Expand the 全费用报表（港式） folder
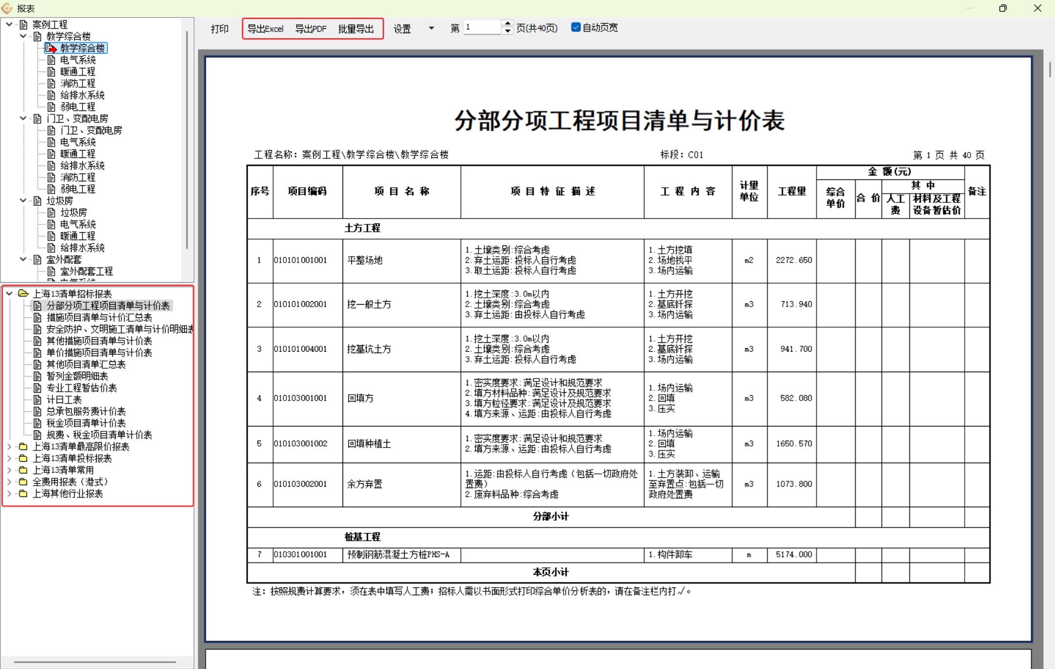 point(9,481)
